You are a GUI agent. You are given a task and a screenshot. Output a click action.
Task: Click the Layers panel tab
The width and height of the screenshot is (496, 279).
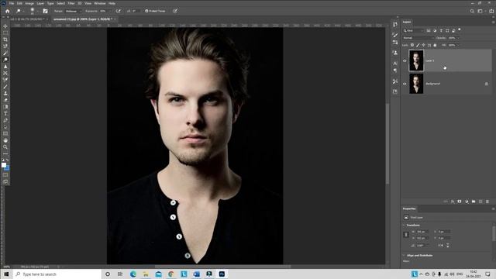pyautogui.click(x=407, y=22)
